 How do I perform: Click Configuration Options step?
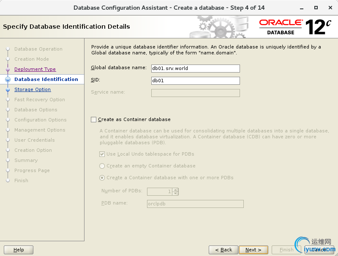[x=41, y=120]
